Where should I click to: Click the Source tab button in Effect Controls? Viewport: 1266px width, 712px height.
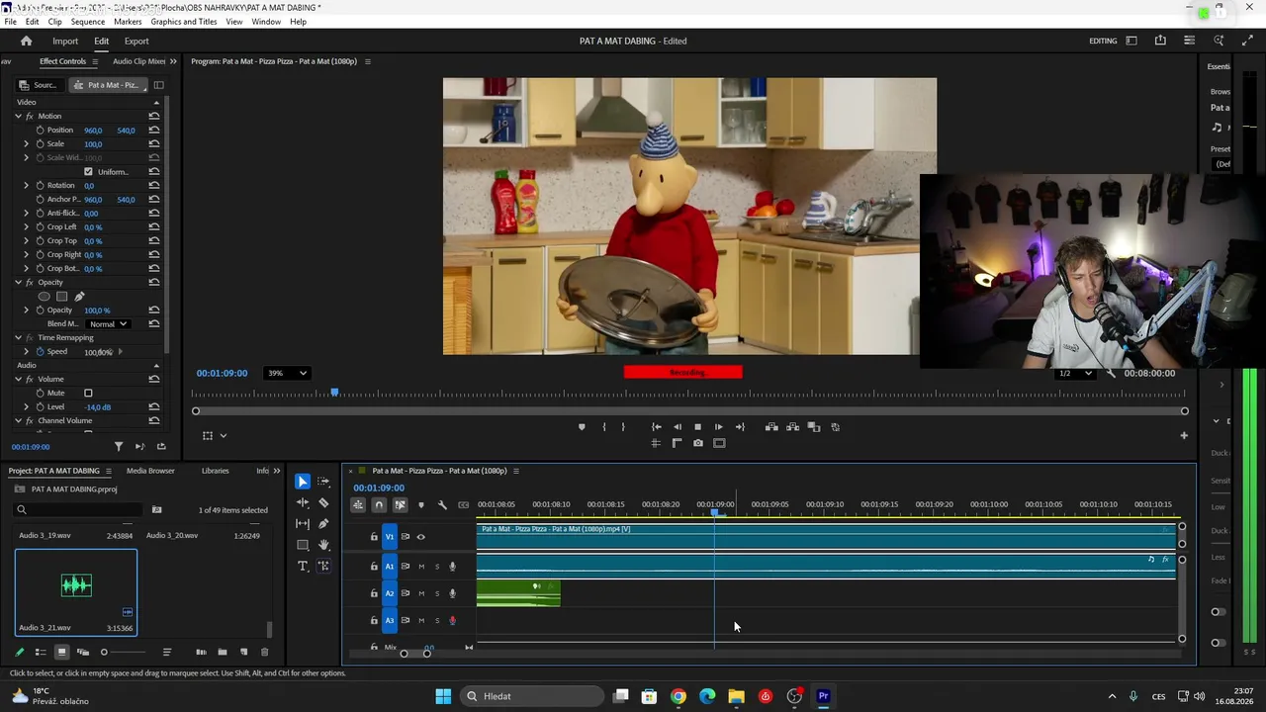pos(40,85)
